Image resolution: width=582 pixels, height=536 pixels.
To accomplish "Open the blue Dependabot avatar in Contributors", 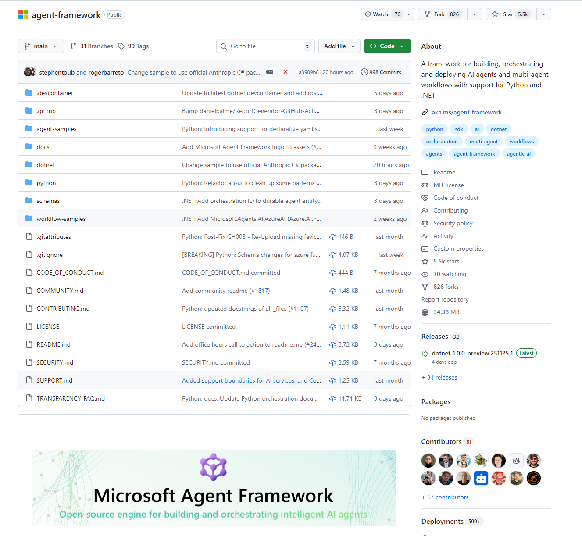I will click(x=481, y=478).
